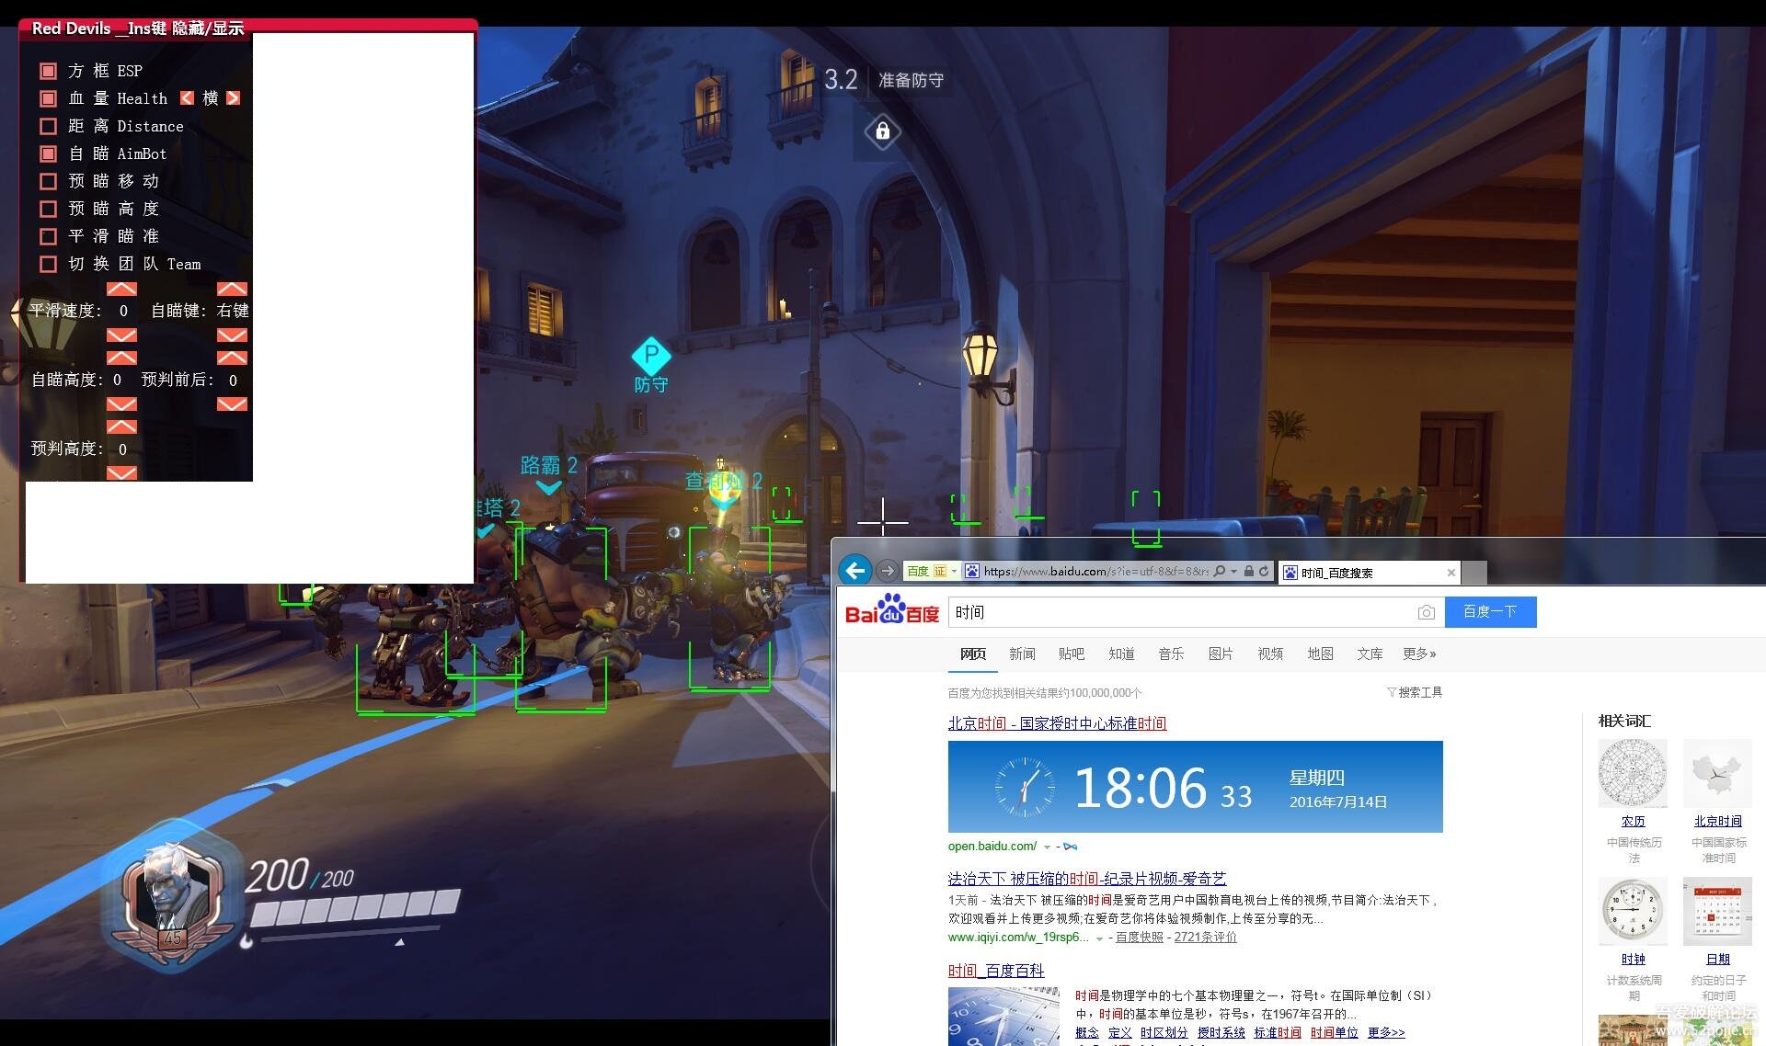The width and height of the screenshot is (1766, 1046).
Task: Enable the 预瞄移动 checkbox
Action: coord(49,181)
